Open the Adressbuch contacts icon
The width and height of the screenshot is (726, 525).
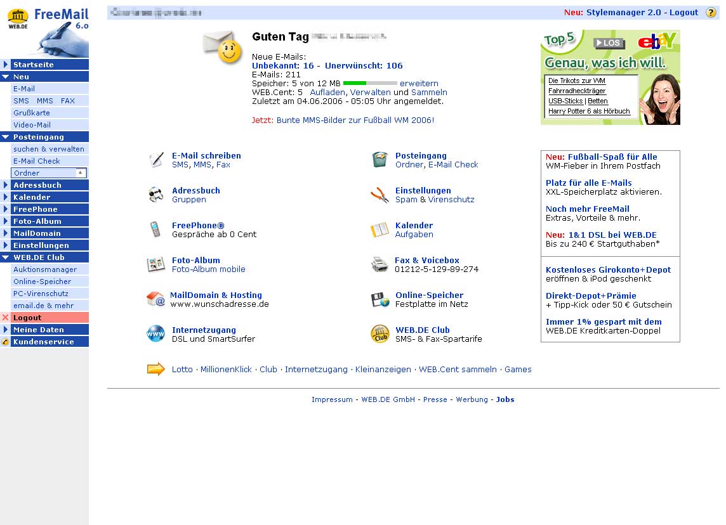point(156,195)
